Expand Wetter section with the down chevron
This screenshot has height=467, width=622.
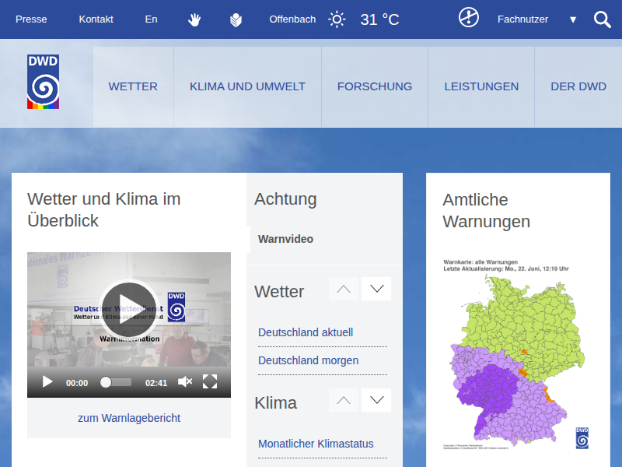tap(376, 289)
